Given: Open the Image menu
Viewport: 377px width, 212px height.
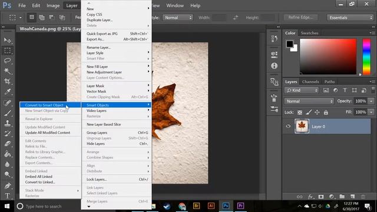Looking at the screenshot, I should point(53,5).
